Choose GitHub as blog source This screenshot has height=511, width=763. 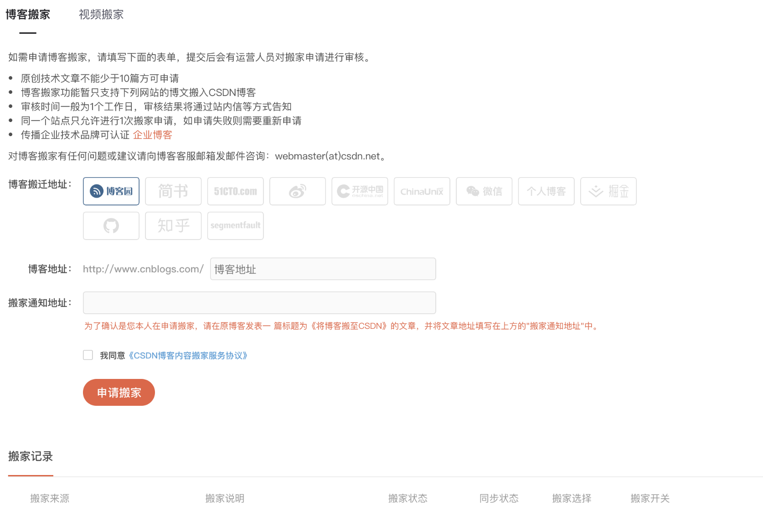[x=111, y=225]
